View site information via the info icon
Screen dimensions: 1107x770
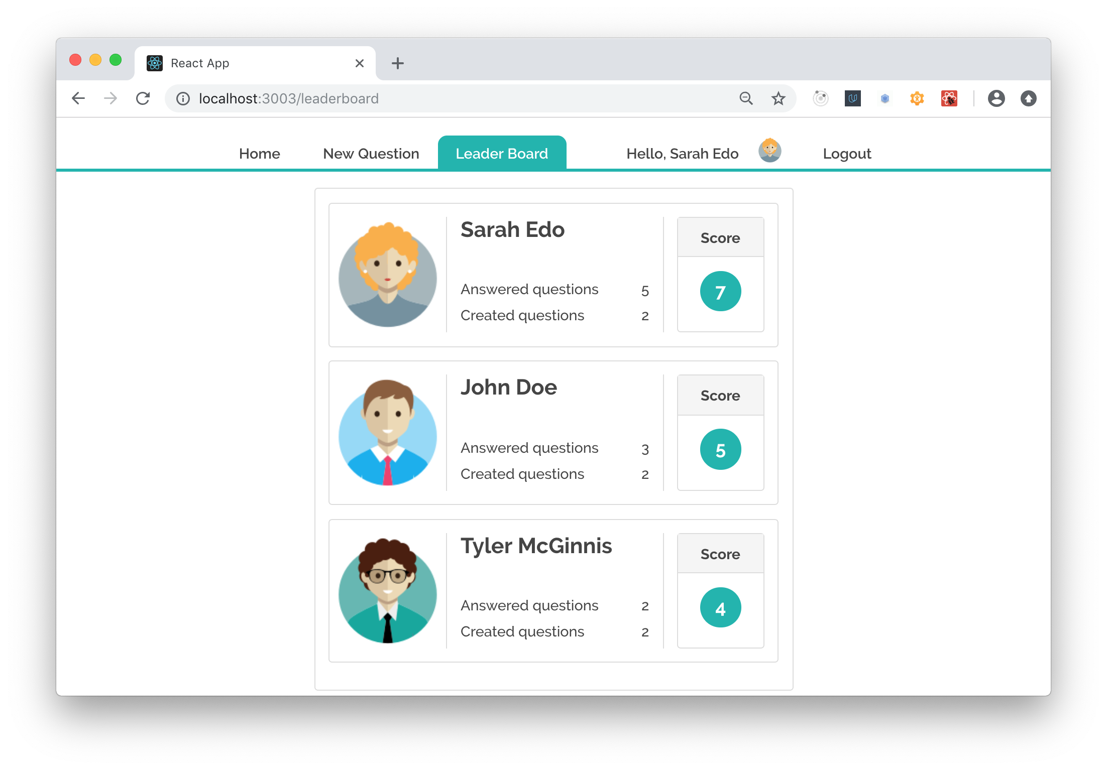pos(182,98)
